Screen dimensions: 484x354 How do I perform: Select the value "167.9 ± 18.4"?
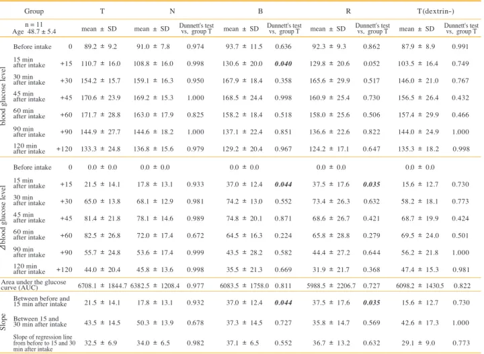[242, 81]
